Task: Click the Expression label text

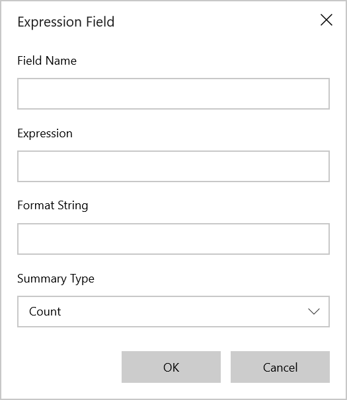Action: [x=45, y=134]
